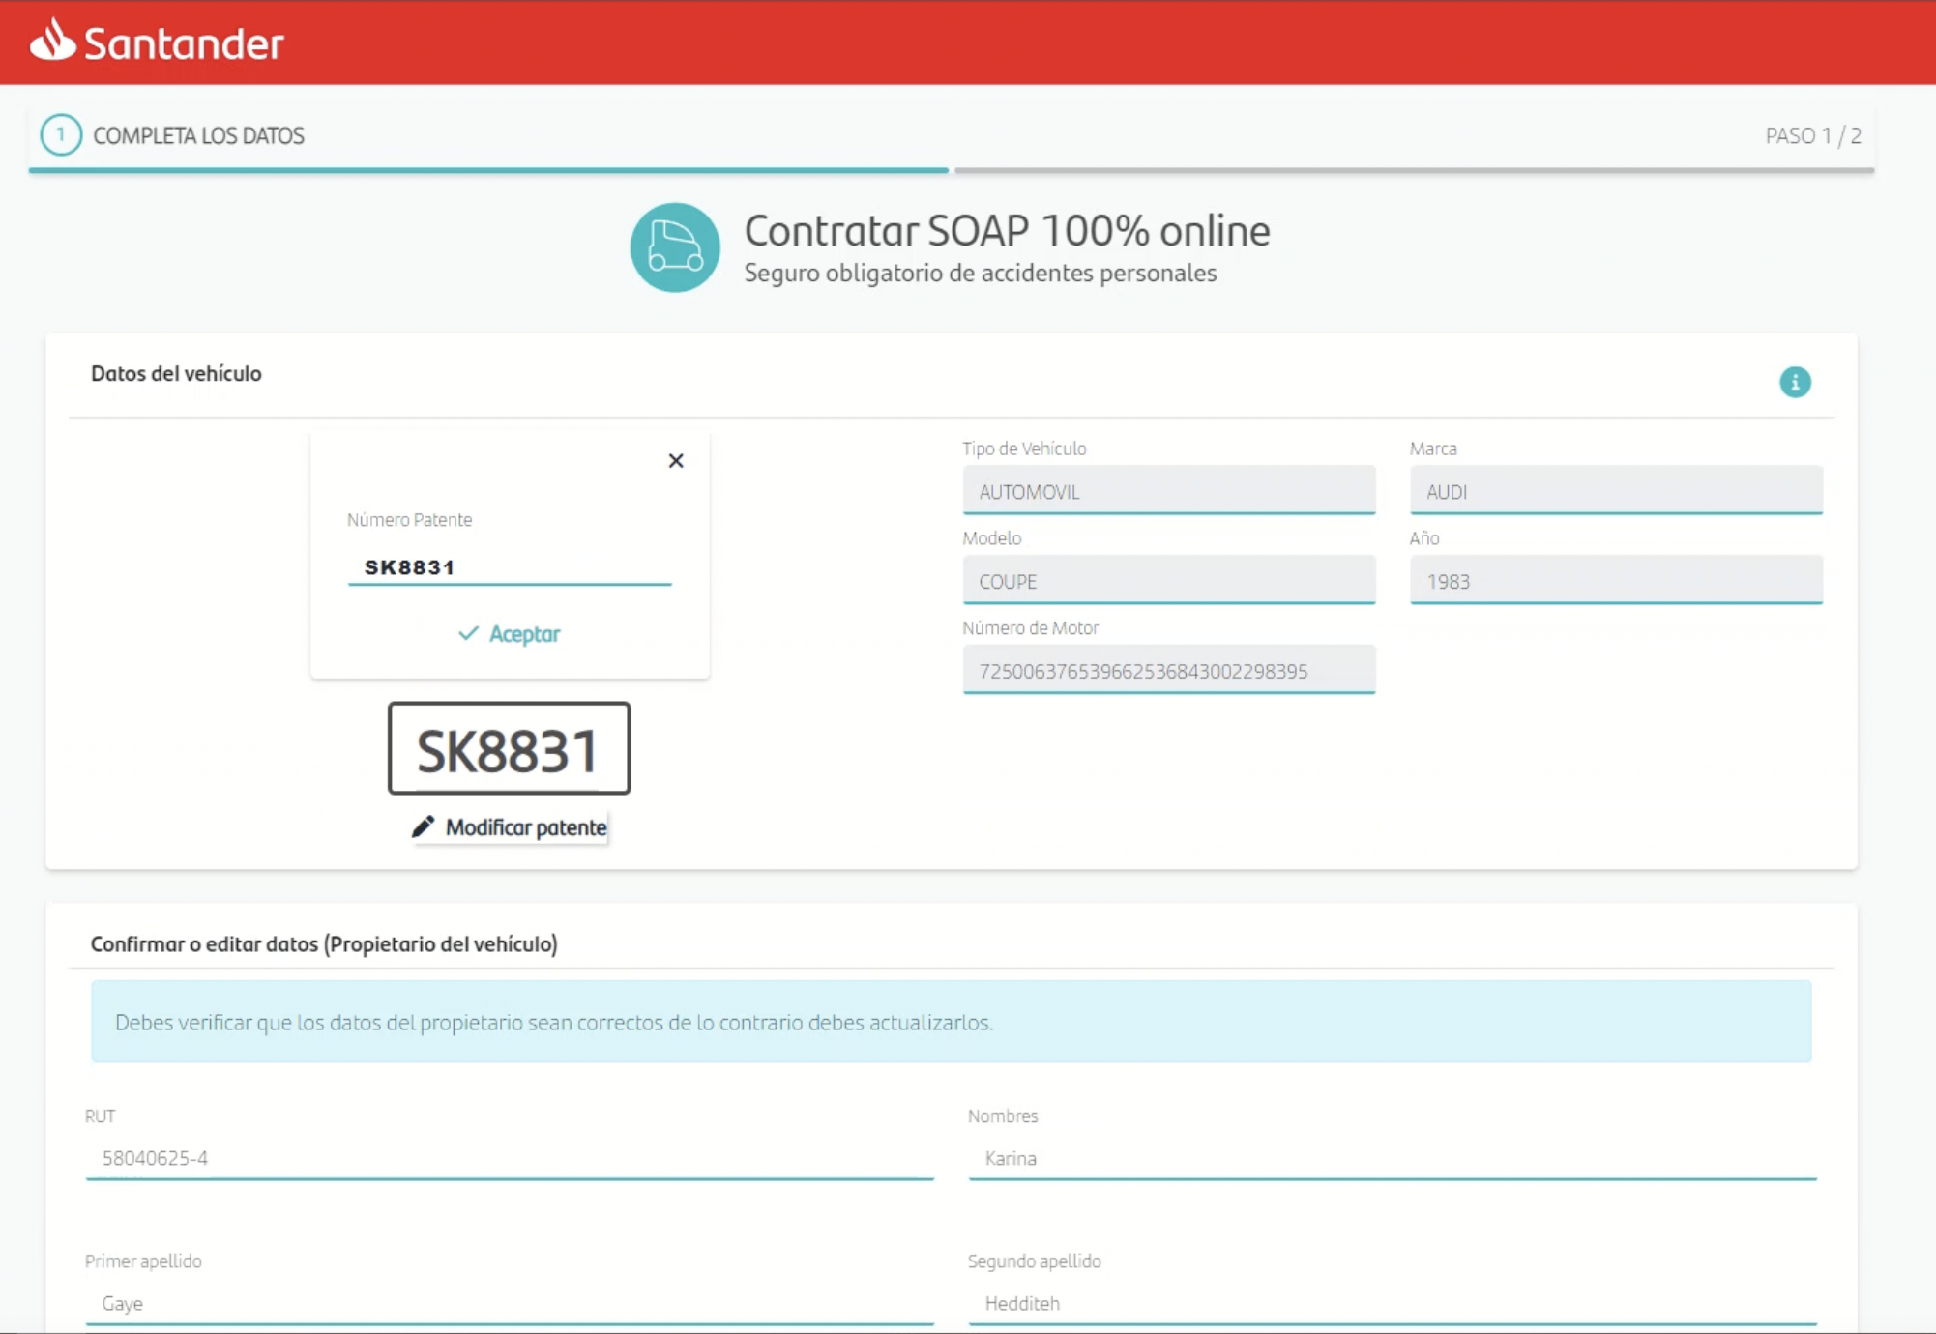Edit the Primer apellido field Gaye

coord(509,1303)
